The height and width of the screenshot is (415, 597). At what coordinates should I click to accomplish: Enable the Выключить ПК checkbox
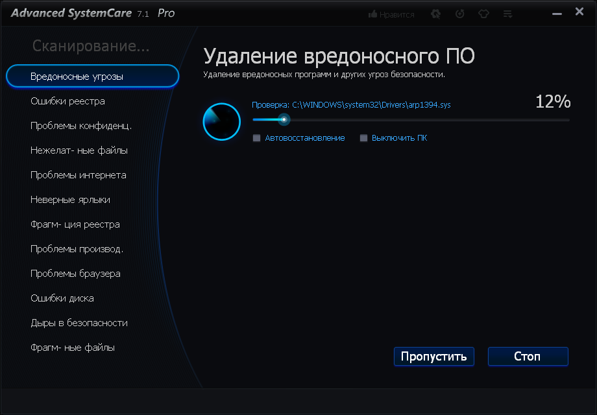[364, 137]
